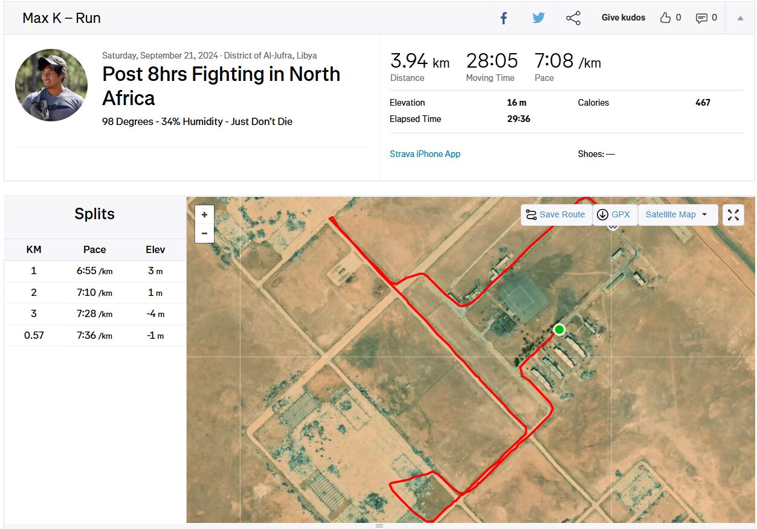This screenshot has width=757, height=529.
Task: Click the Give kudos label
Action: [623, 18]
